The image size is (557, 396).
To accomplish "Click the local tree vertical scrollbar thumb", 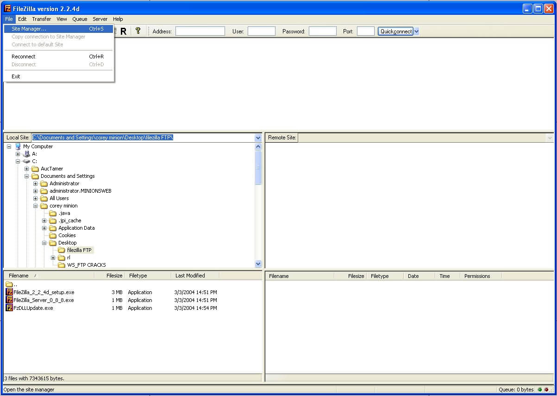I will point(258,167).
